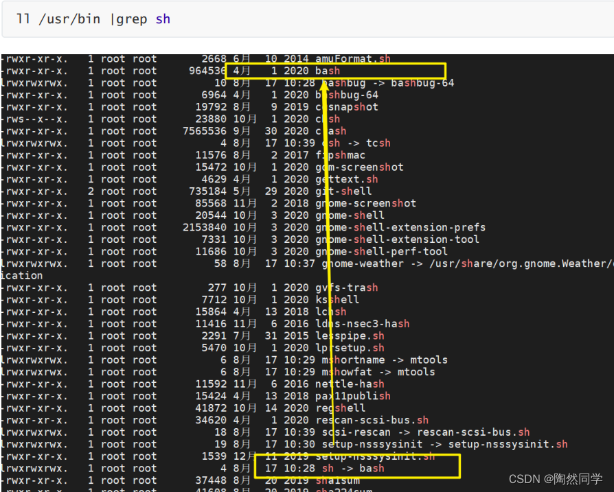Click the gnome-screenshot file name

point(366,203)
